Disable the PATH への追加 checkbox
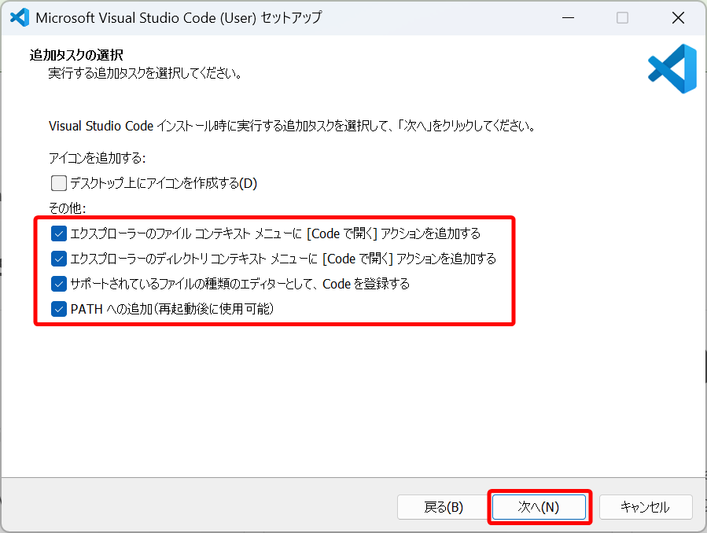Image resolution: width=707 pixels, height=533 pixels. coord(59,309)
